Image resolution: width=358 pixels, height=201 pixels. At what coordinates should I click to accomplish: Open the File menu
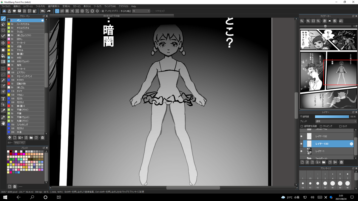6,6
